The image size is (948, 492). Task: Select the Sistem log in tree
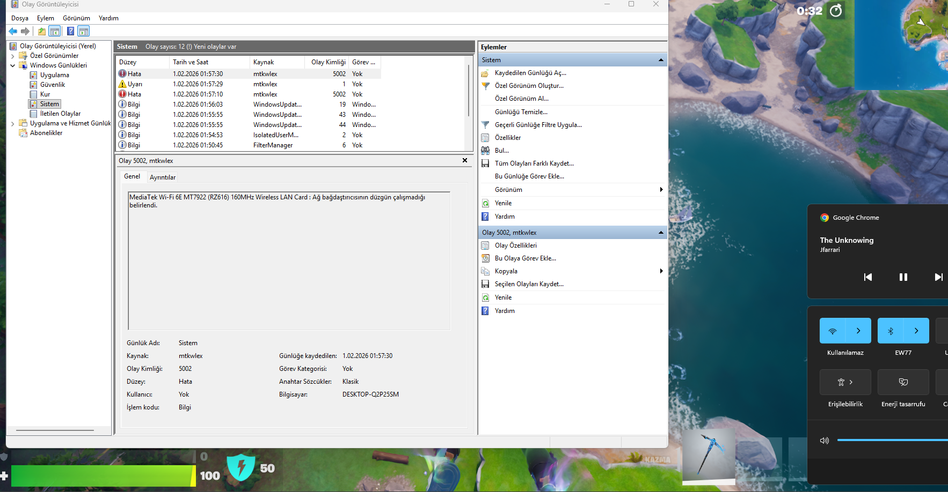[x=49, y=104]
